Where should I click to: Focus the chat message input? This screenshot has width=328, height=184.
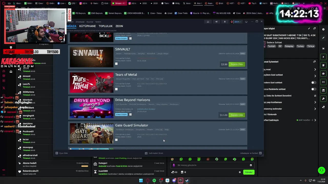(212, 165)
